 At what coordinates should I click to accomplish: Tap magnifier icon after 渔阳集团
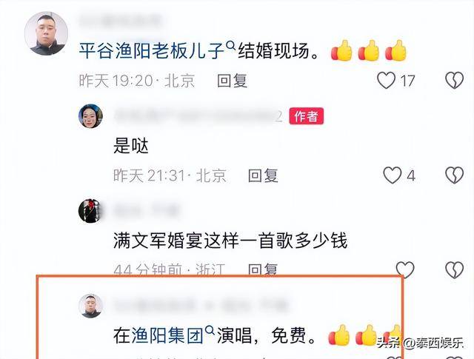[x=210, y=330]
